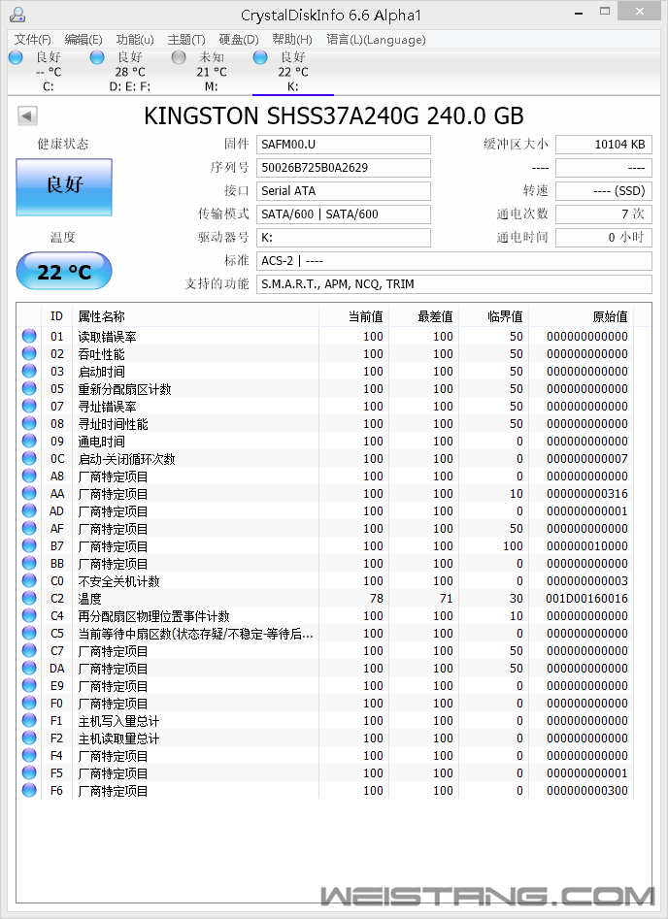The height and width of the screenshot is (919, 668).
Task: Select the 启动-关闭循环次数 attribute name
Action: click(x=126, y=459)
